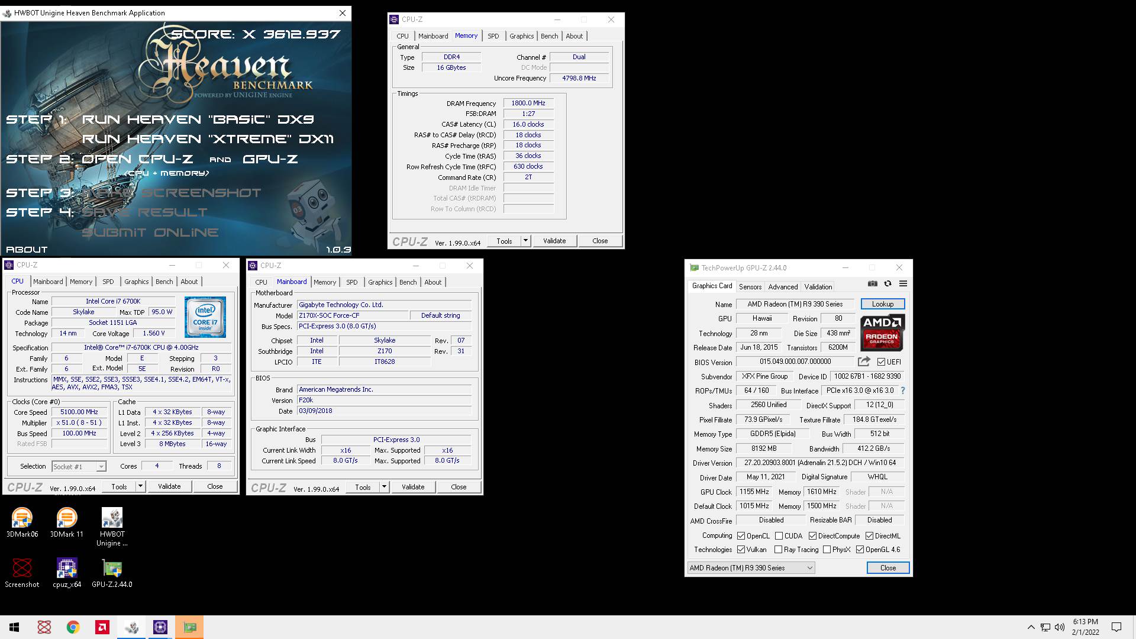Viewport: 1136px width, 639px height.
Task: Switch to CPU-Z taskbar item
Action: (160, 627)
